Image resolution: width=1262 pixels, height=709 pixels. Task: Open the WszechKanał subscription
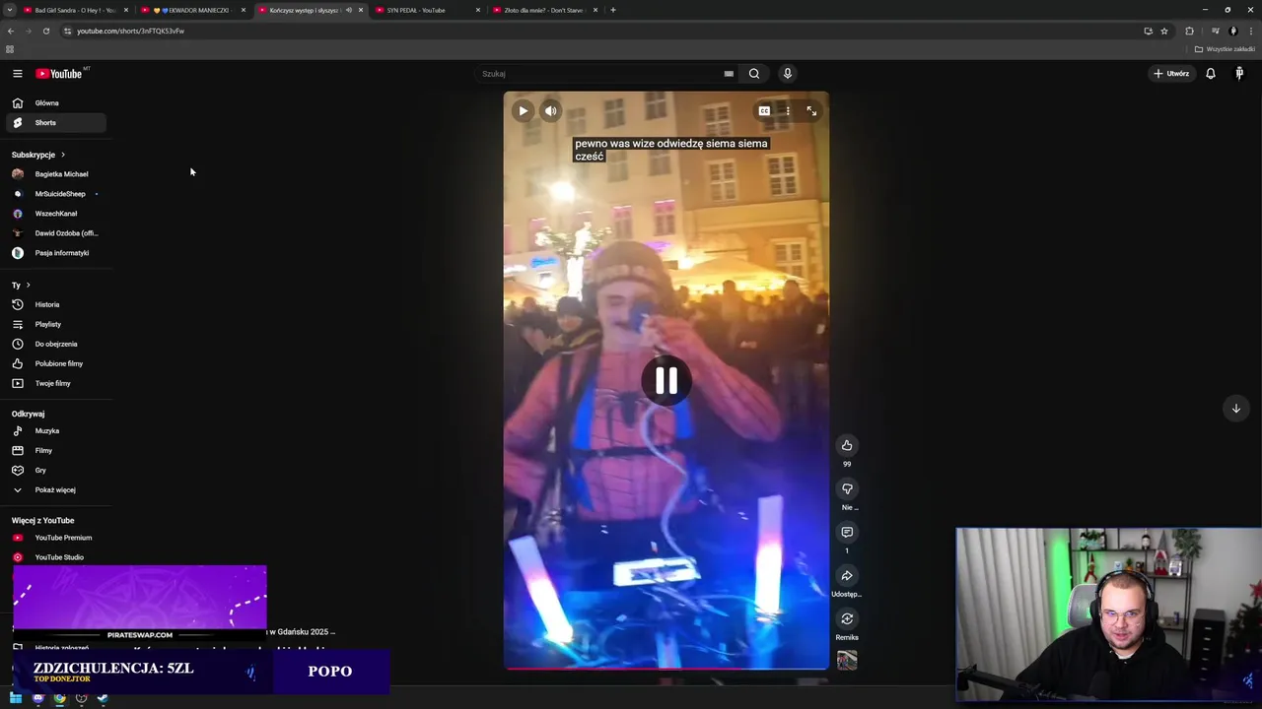[55, 214]
